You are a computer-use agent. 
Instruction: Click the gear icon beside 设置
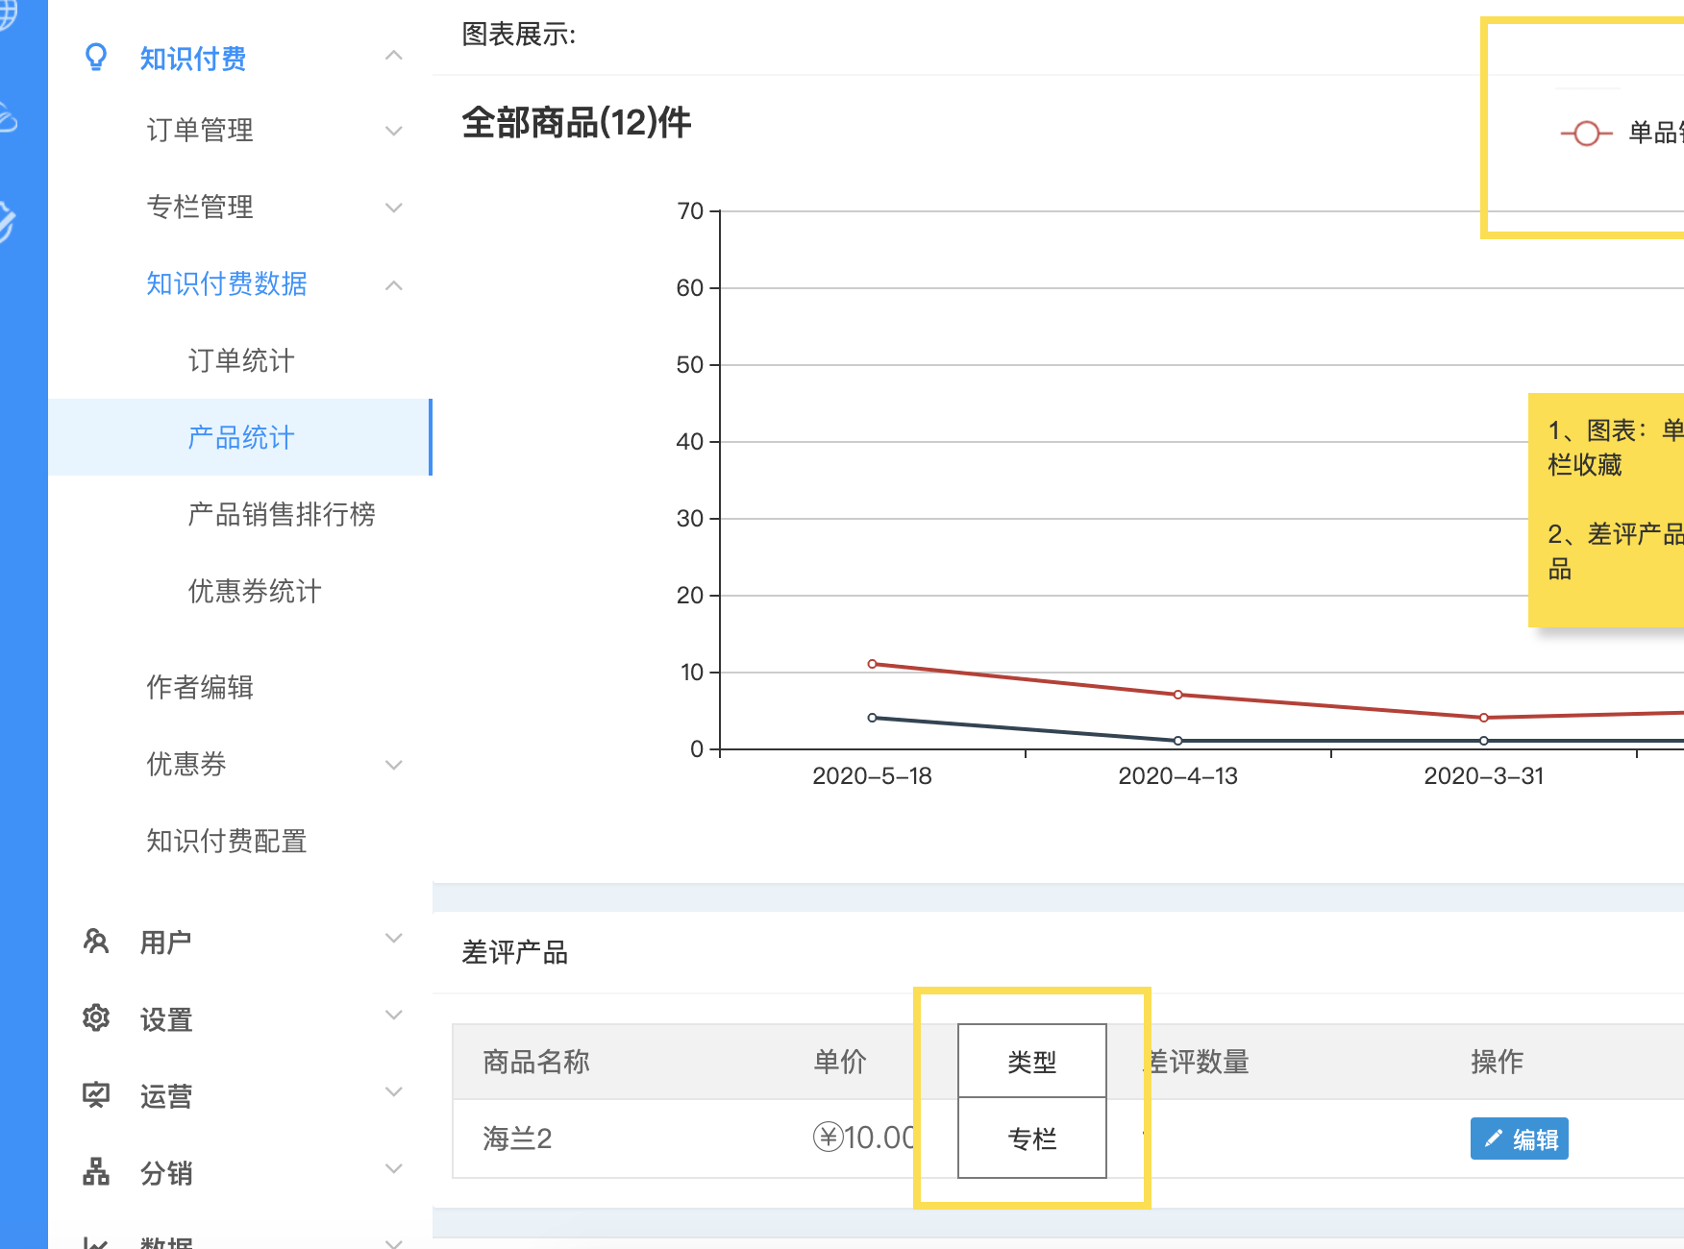pos(96,1017)
